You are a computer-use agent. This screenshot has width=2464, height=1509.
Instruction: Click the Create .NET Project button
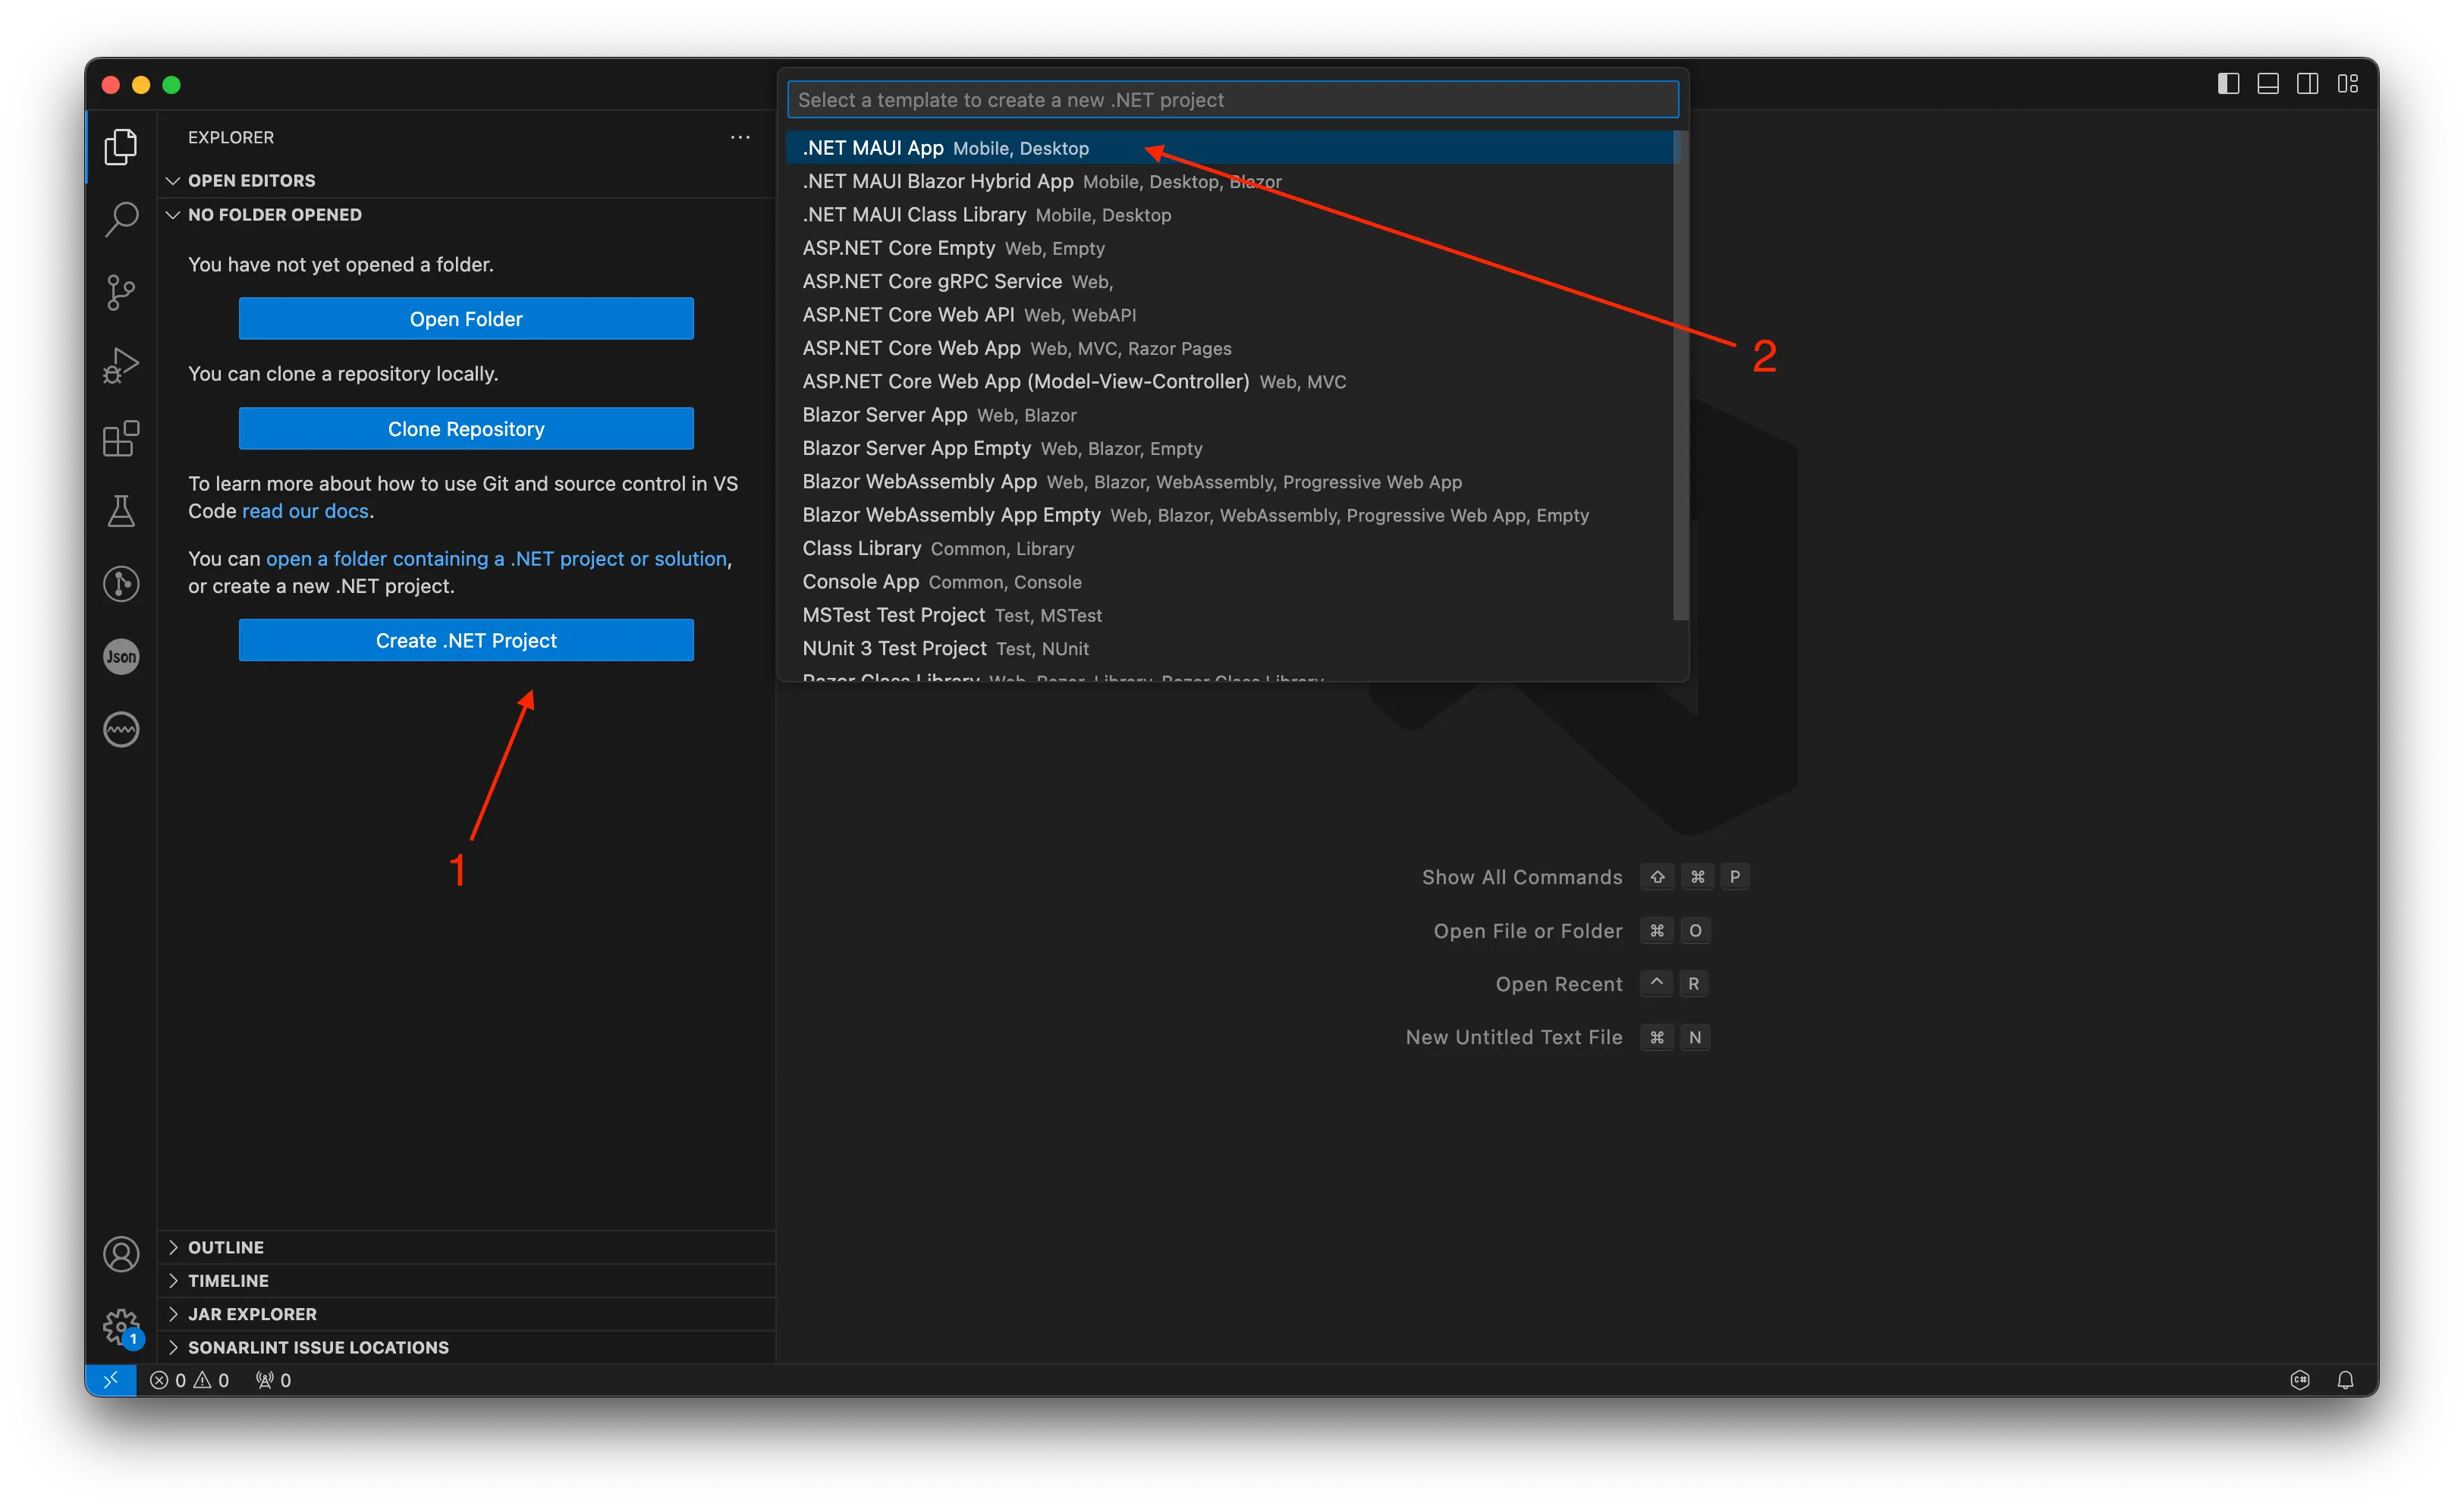[x=466, y=641]
